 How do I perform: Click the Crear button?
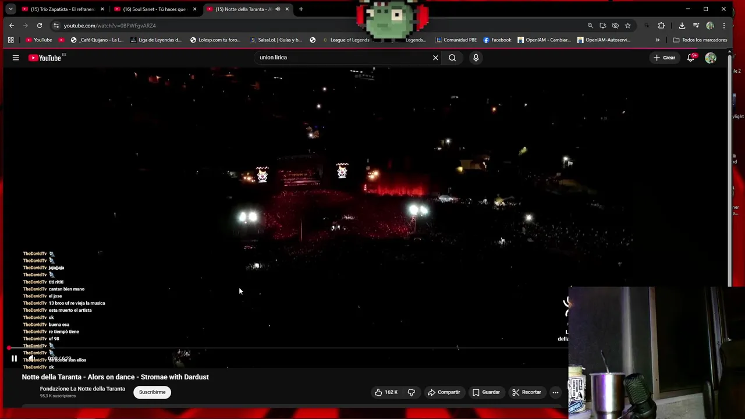click(664, 58)
